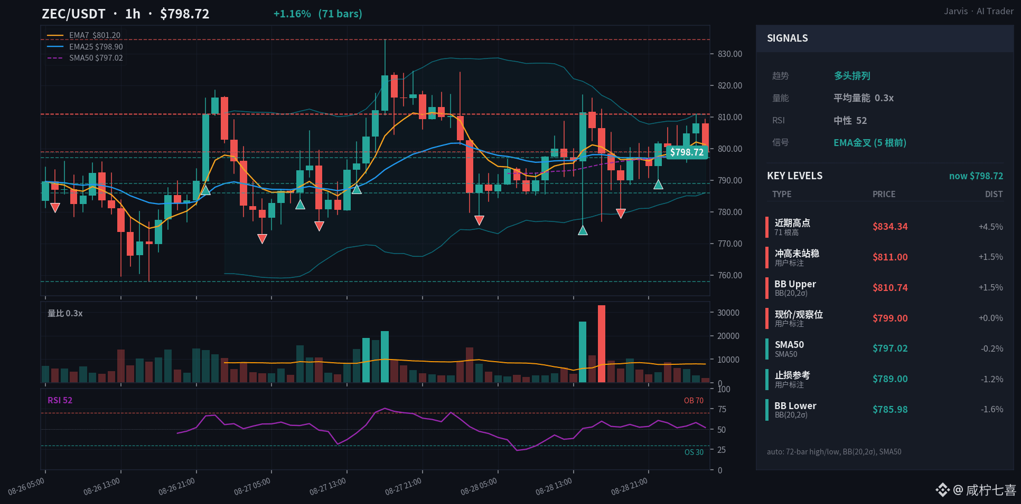Click the SMA50 label in Key Levels table
Image resolution: width=1021 pixels, height=504 pixels.
click(x=789, y=345)
